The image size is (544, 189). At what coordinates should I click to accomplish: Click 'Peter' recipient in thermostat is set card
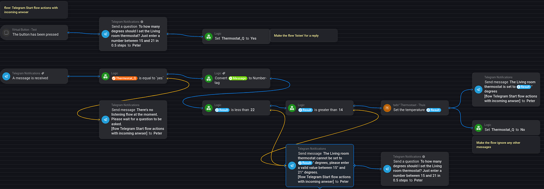pyautogui.click(x=531, y=101)
